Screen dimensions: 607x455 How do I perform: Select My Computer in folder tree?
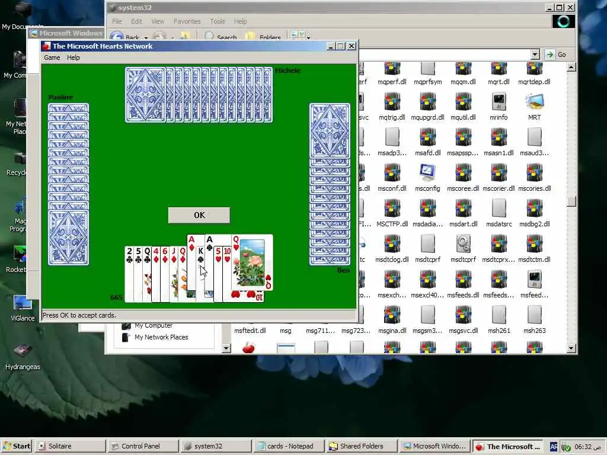click(x=154, y=326)
